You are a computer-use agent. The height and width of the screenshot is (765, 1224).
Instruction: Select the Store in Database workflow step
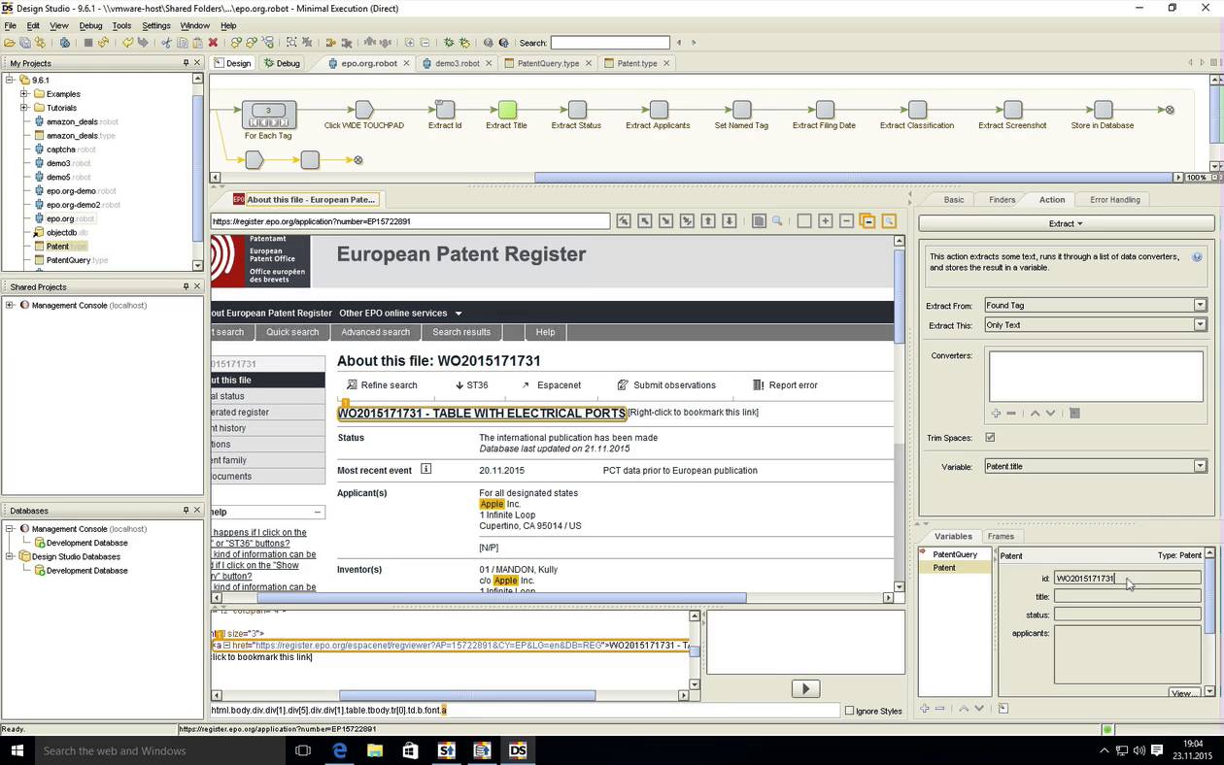[x=1103, y=110]
